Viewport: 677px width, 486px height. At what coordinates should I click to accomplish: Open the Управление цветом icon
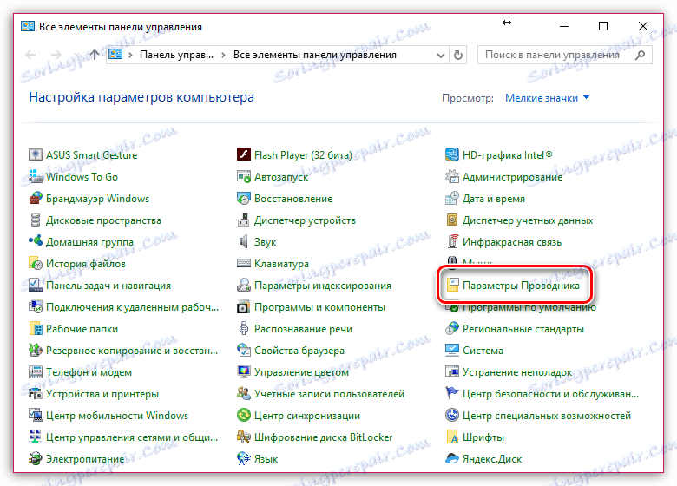point(244,371)
